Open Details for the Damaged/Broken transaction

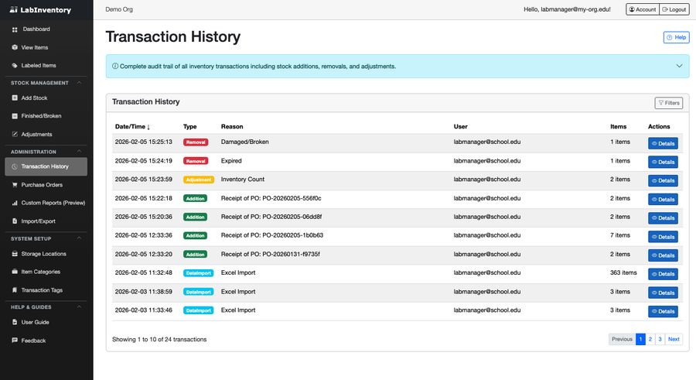pyautogui.click(x=663, y=143)
